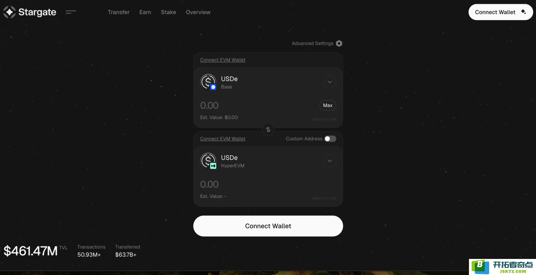
Task: Click sparkle icon in top Connect Wallet
Action: pyautogui.click(x=523, y=12)
